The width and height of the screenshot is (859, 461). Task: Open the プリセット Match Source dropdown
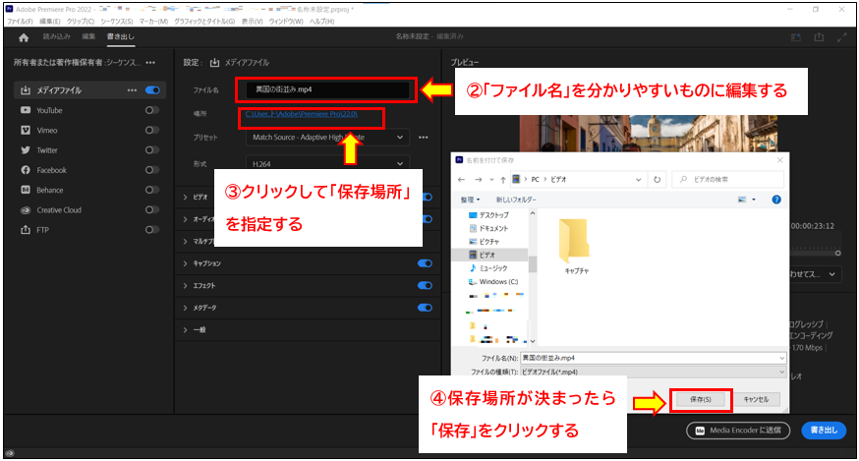[x=327, y=137]
